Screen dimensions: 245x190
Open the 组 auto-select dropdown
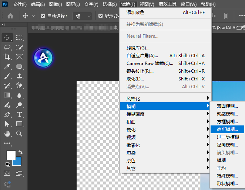click(82, 16)
